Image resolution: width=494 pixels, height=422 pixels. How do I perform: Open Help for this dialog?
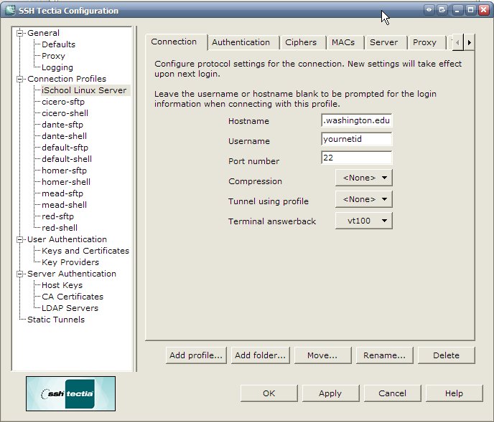coord(454,393)
